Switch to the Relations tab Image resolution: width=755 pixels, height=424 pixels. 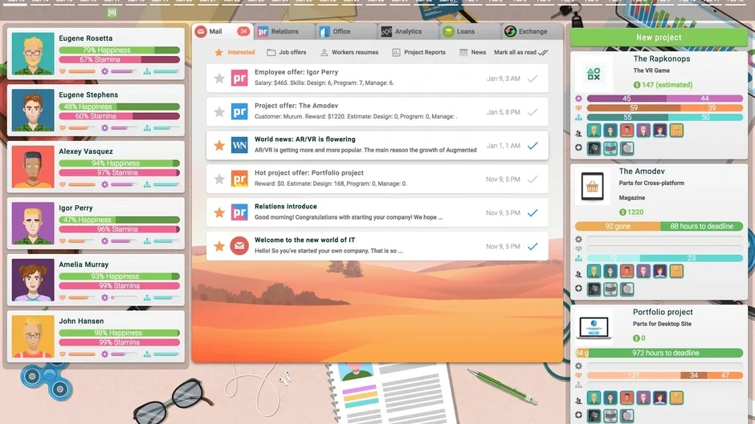click(x=284, y=31)
